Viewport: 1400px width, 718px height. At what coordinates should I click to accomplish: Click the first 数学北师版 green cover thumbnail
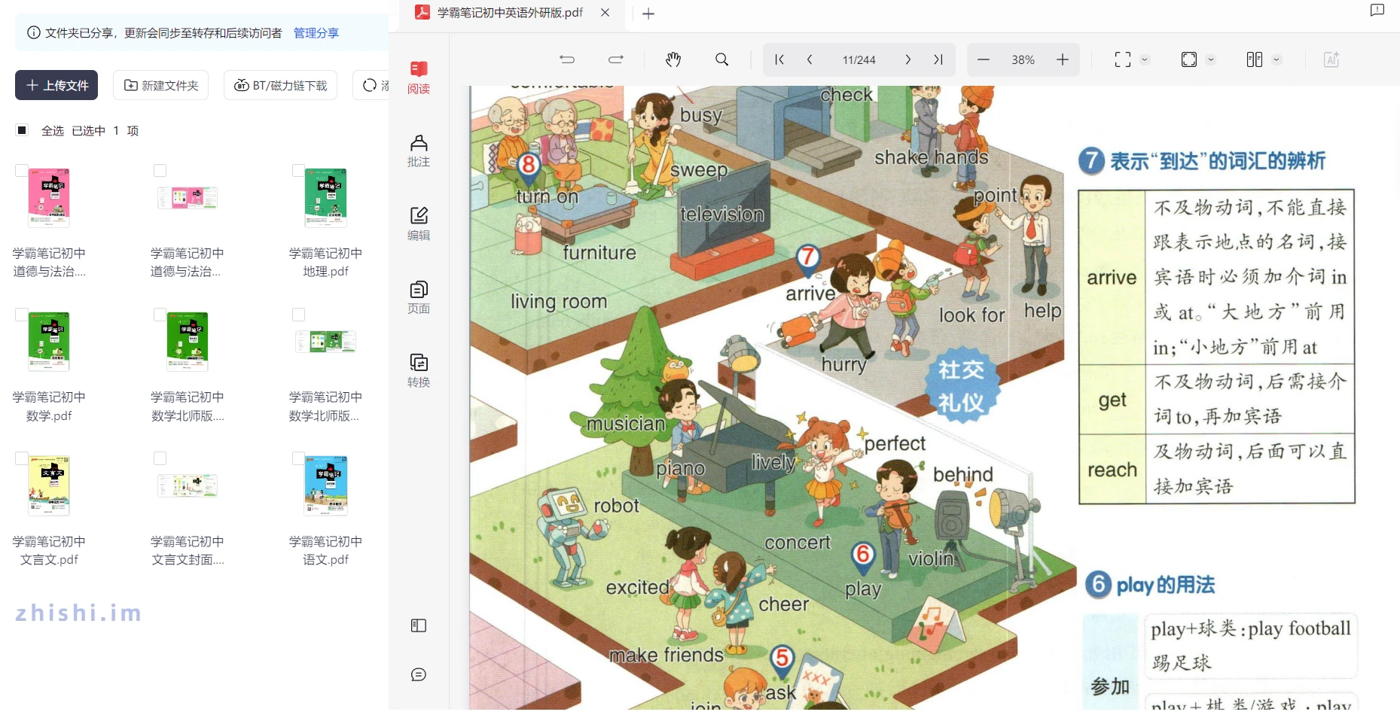click(x=188, y=342)
